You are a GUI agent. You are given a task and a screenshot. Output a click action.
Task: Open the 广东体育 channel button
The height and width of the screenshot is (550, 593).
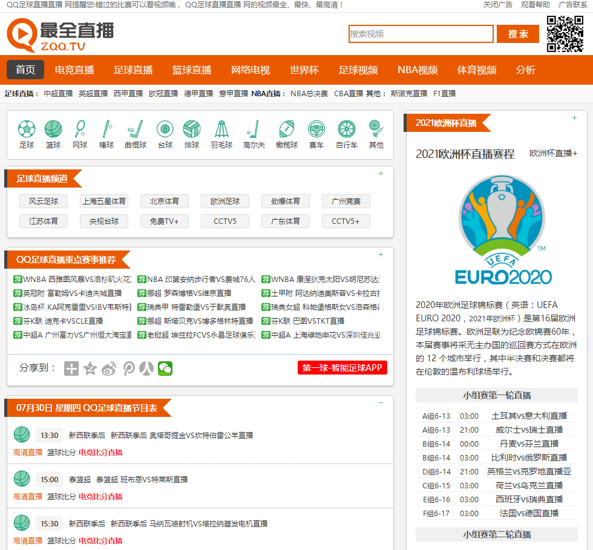pos(286,221)
